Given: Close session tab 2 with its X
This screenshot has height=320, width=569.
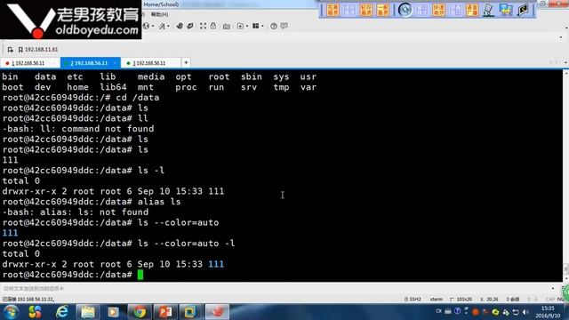Looking at the screenshot, I should [115, 63].
